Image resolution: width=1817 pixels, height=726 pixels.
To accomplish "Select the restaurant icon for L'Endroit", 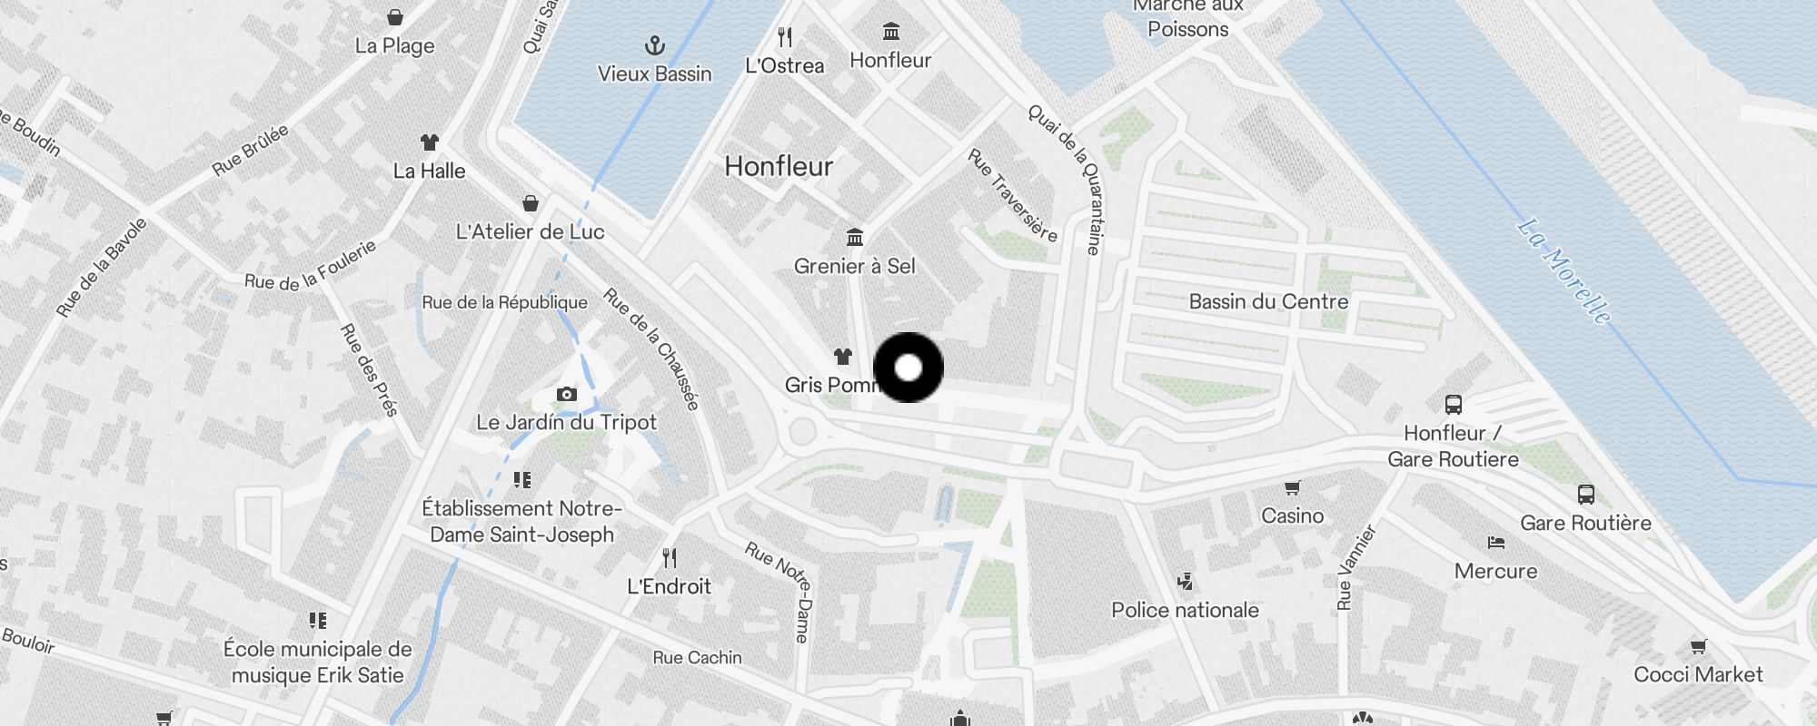I will click(x=670, y=558).
